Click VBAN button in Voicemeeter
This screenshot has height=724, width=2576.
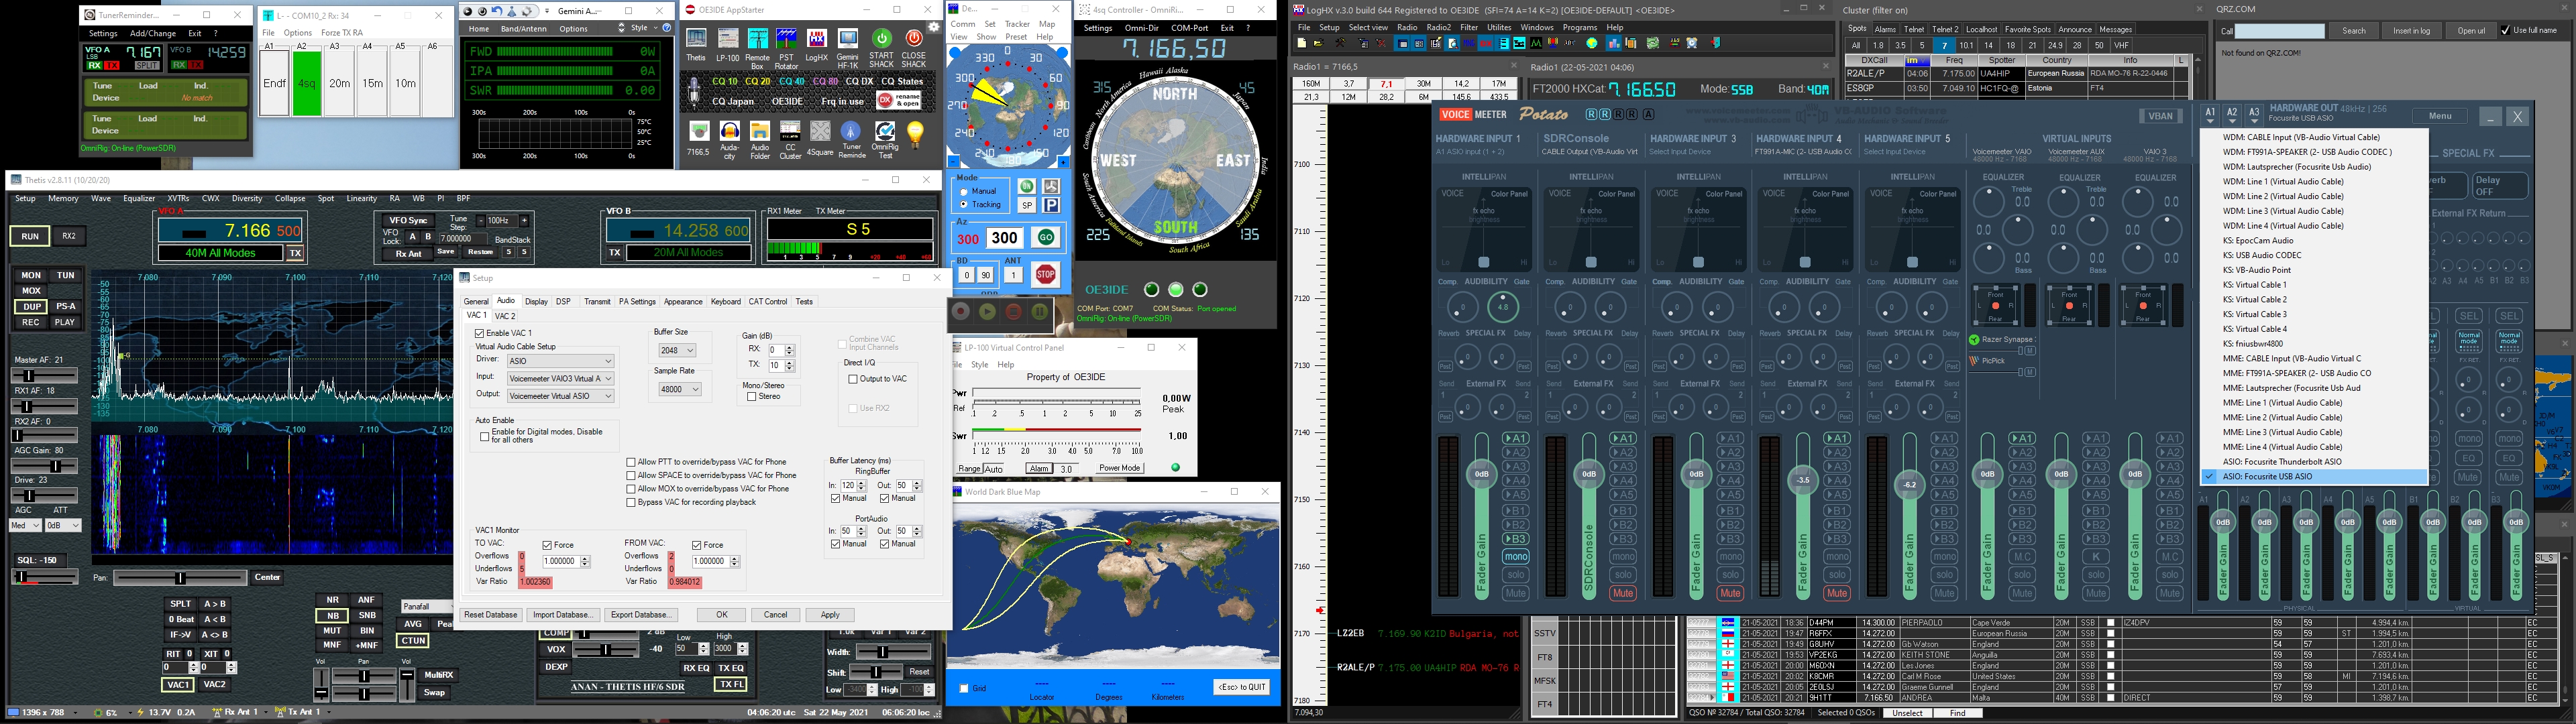[x=2160, y=116]
